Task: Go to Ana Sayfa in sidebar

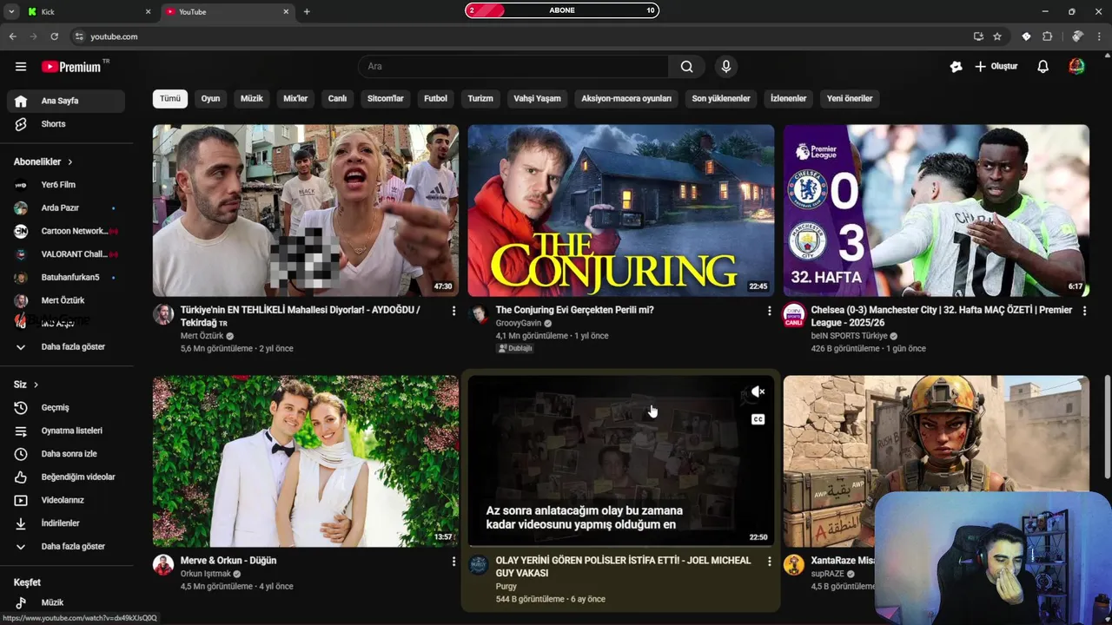Action: point(66,101)
